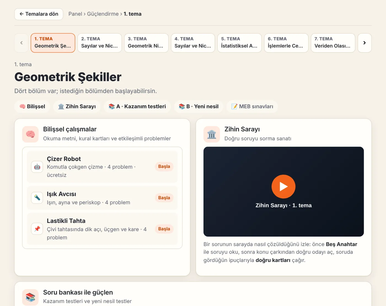Viewport: 386px width, 306px height.
Task: Click the Zihin Sarayı card heading
Action: [242, 129]
